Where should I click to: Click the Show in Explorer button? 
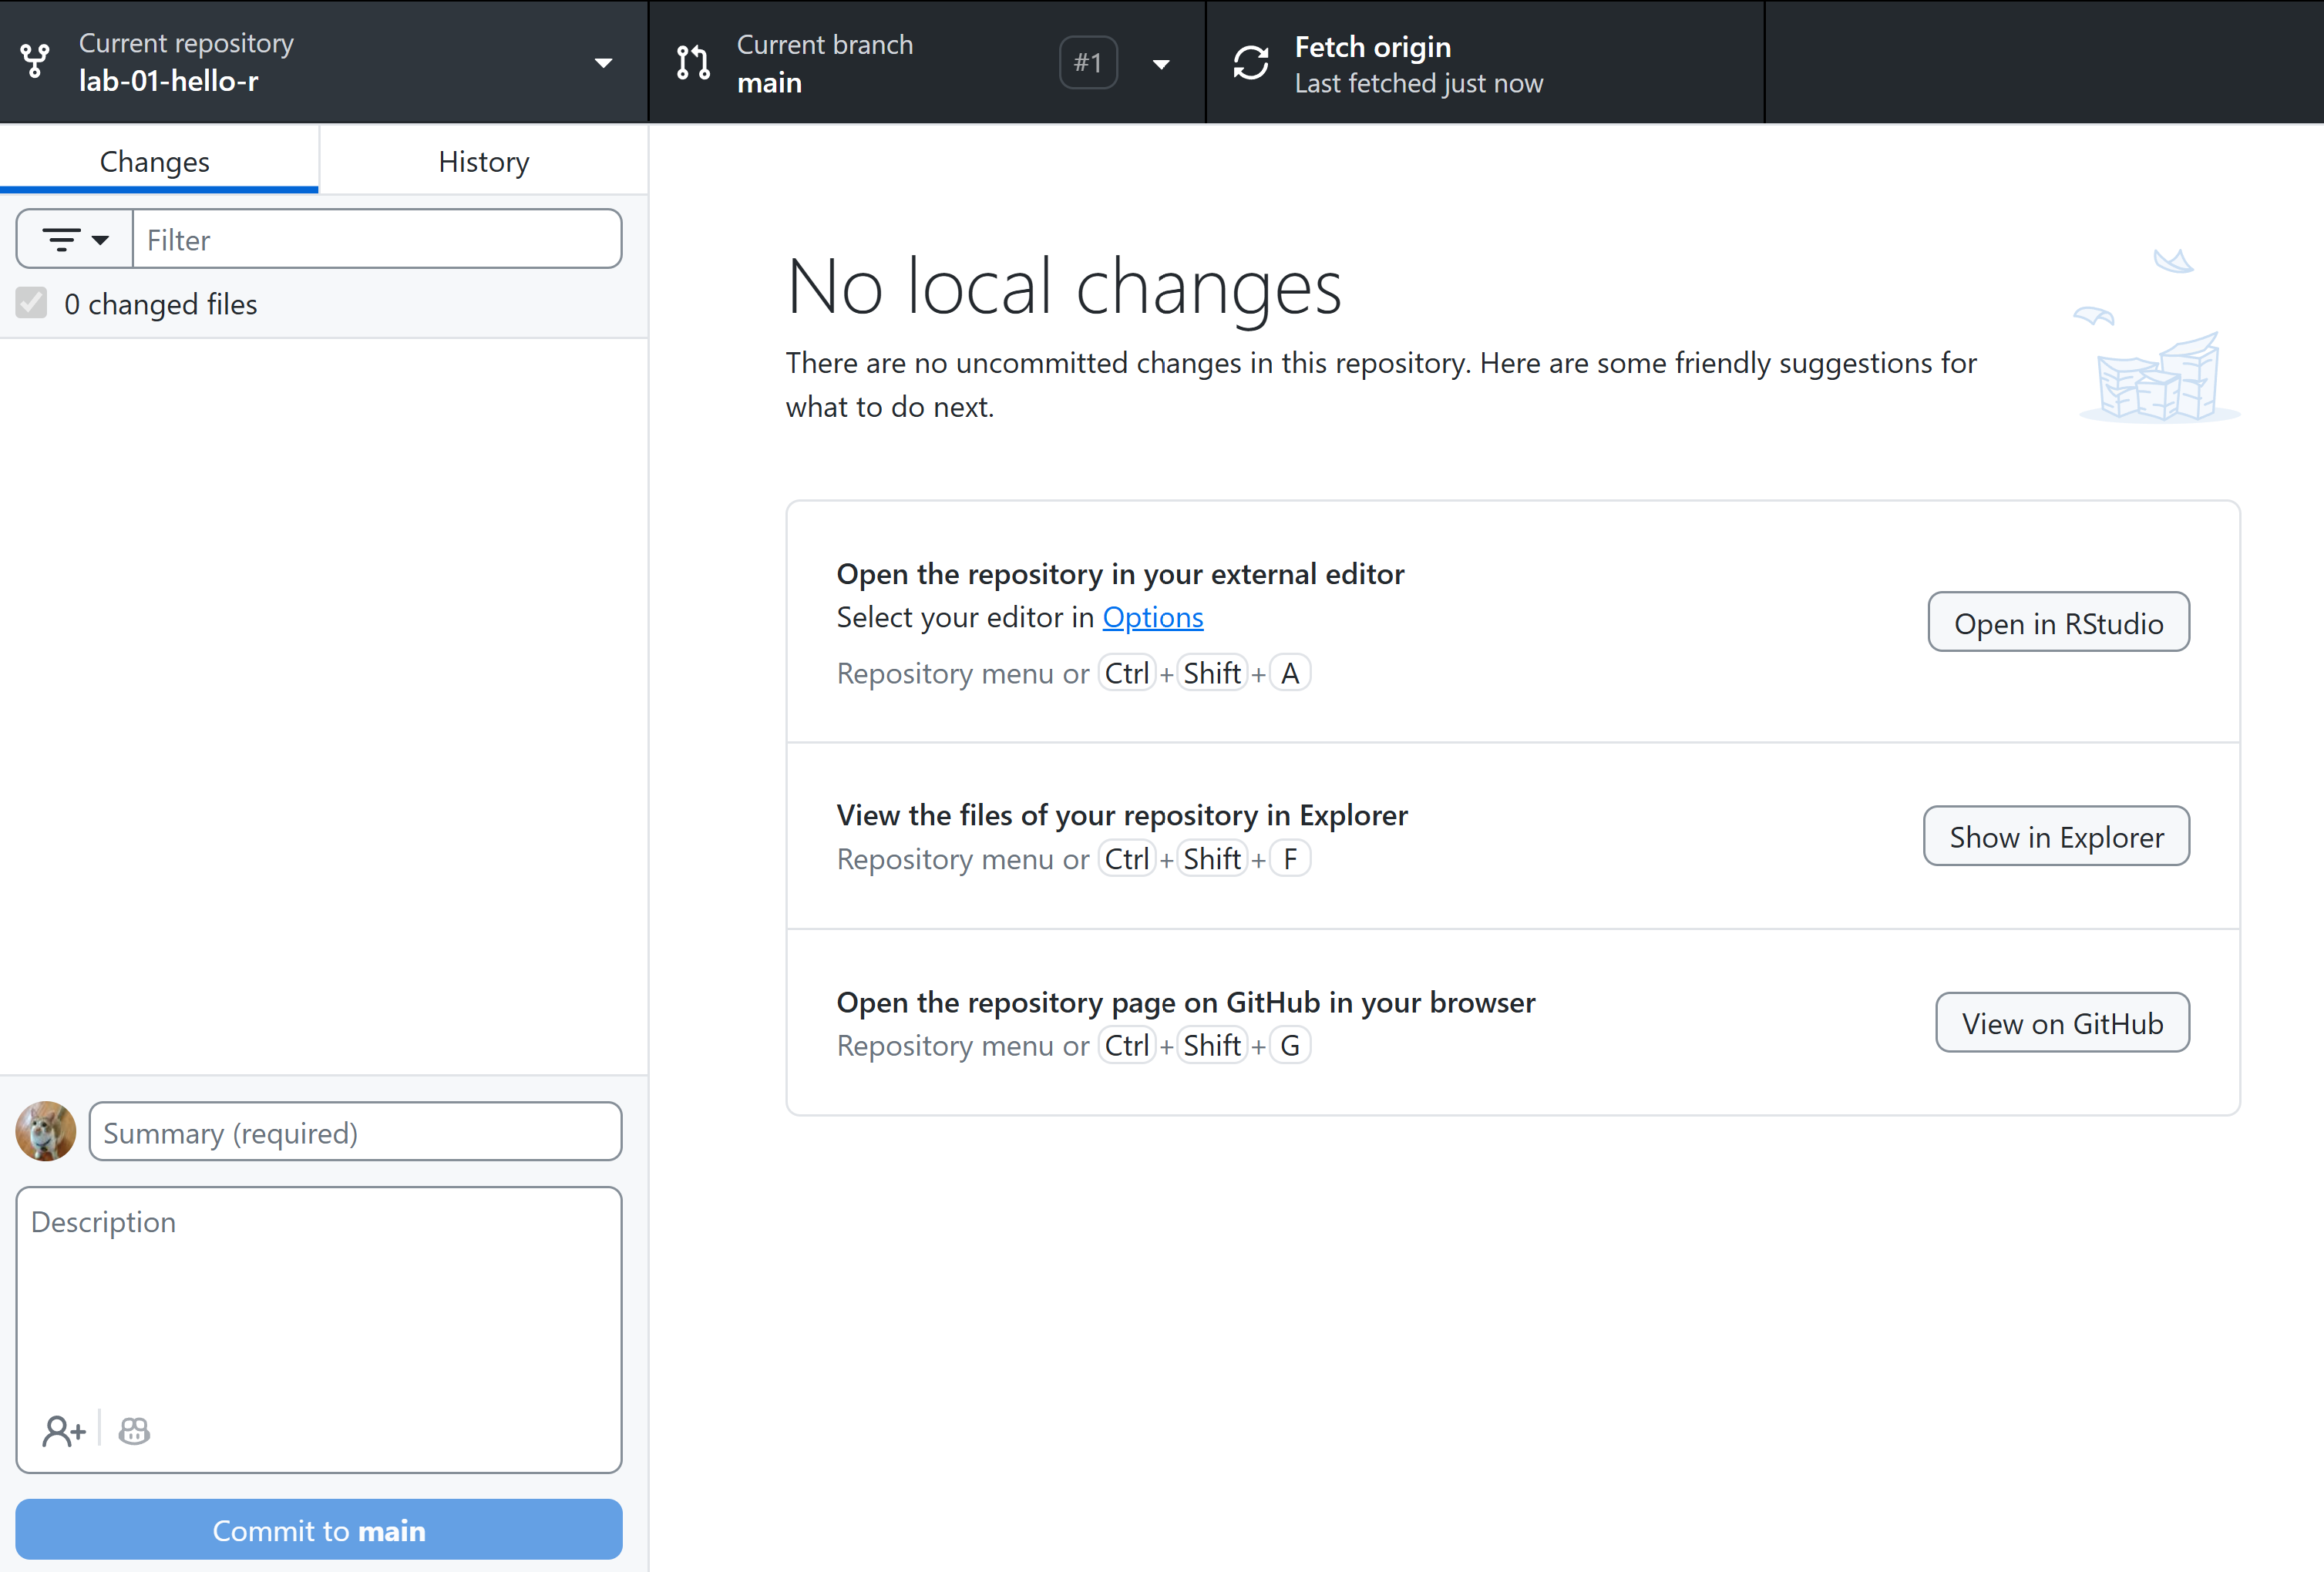tap(2056, 836)
